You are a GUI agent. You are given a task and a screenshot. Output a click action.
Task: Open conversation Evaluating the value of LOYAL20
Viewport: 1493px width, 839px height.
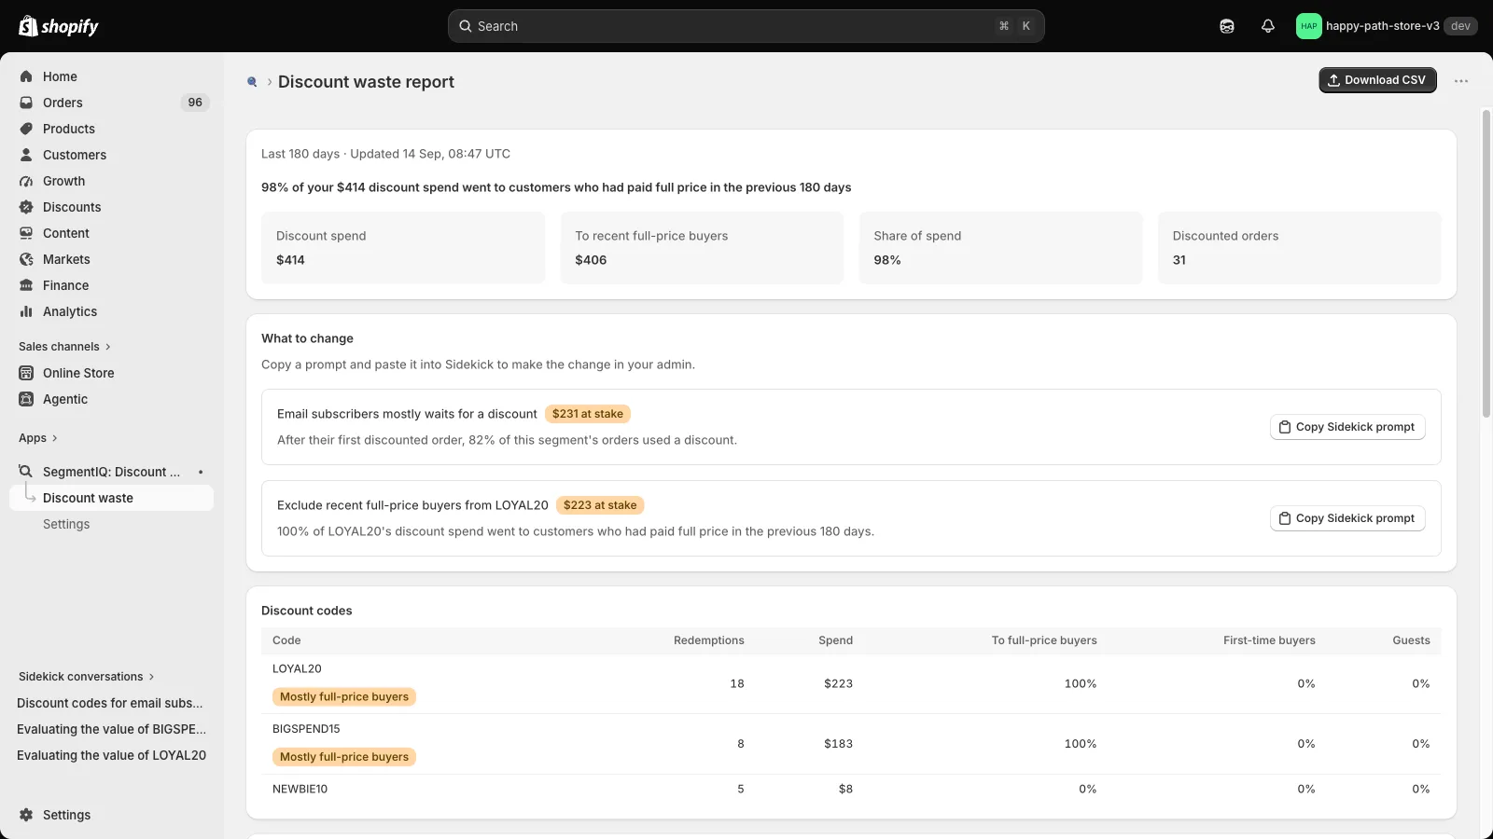pos(112,755)
